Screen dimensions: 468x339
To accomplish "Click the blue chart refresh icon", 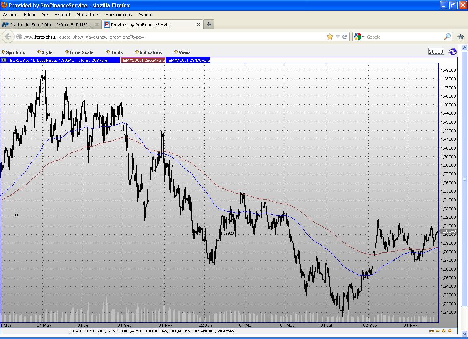I will tap(453, 52).
